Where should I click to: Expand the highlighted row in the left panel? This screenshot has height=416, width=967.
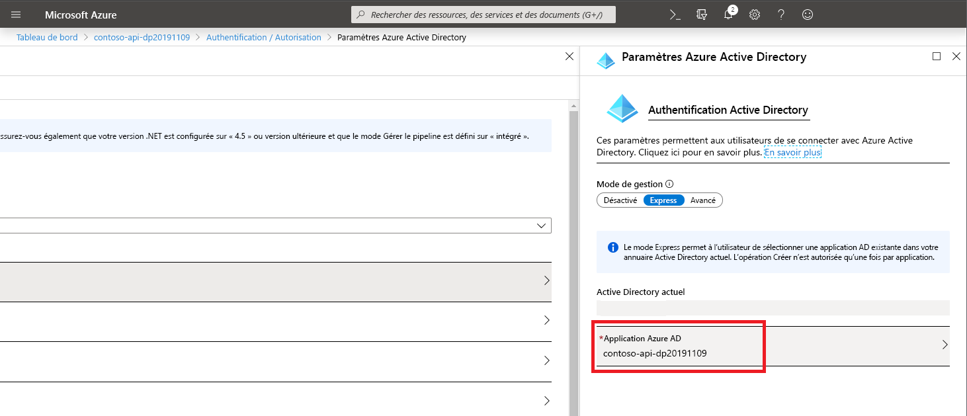pyautogui.click(x=546, y=280)
